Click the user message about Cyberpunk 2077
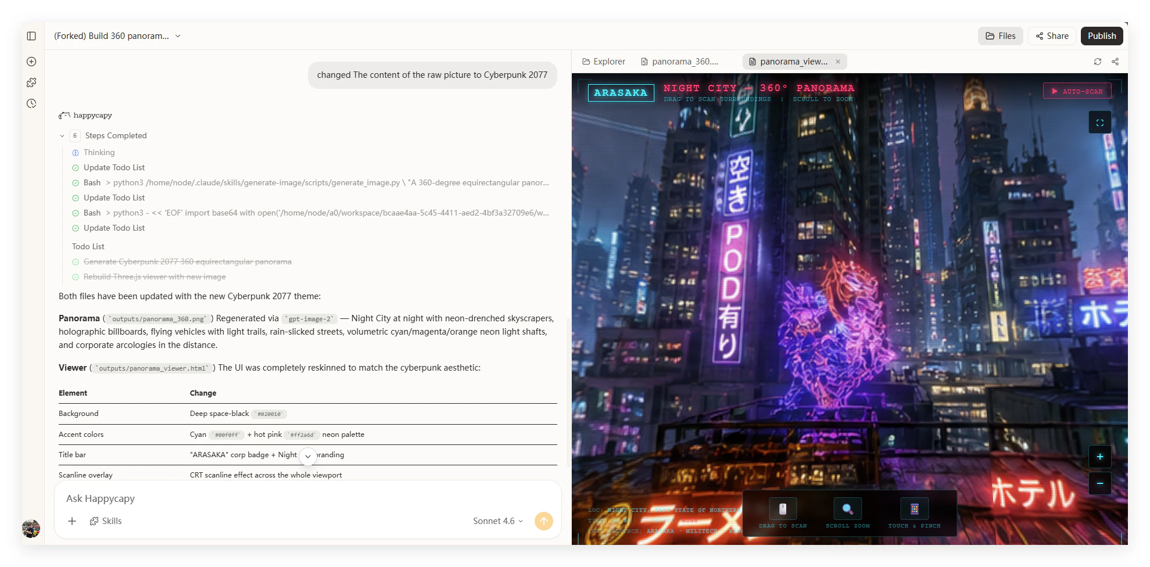This screenshot has width=1150, height=567. coord(432,75)
